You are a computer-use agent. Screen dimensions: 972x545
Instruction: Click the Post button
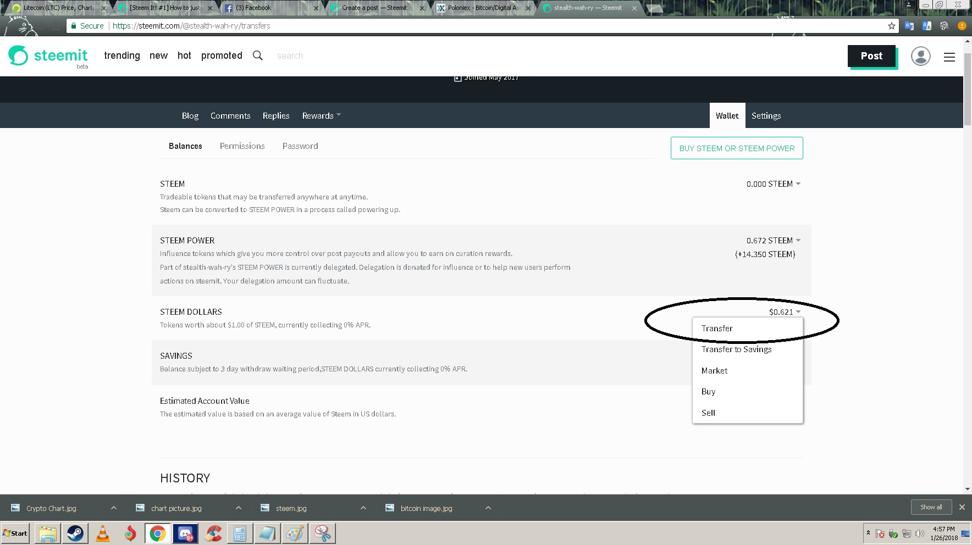click(871, 56)
